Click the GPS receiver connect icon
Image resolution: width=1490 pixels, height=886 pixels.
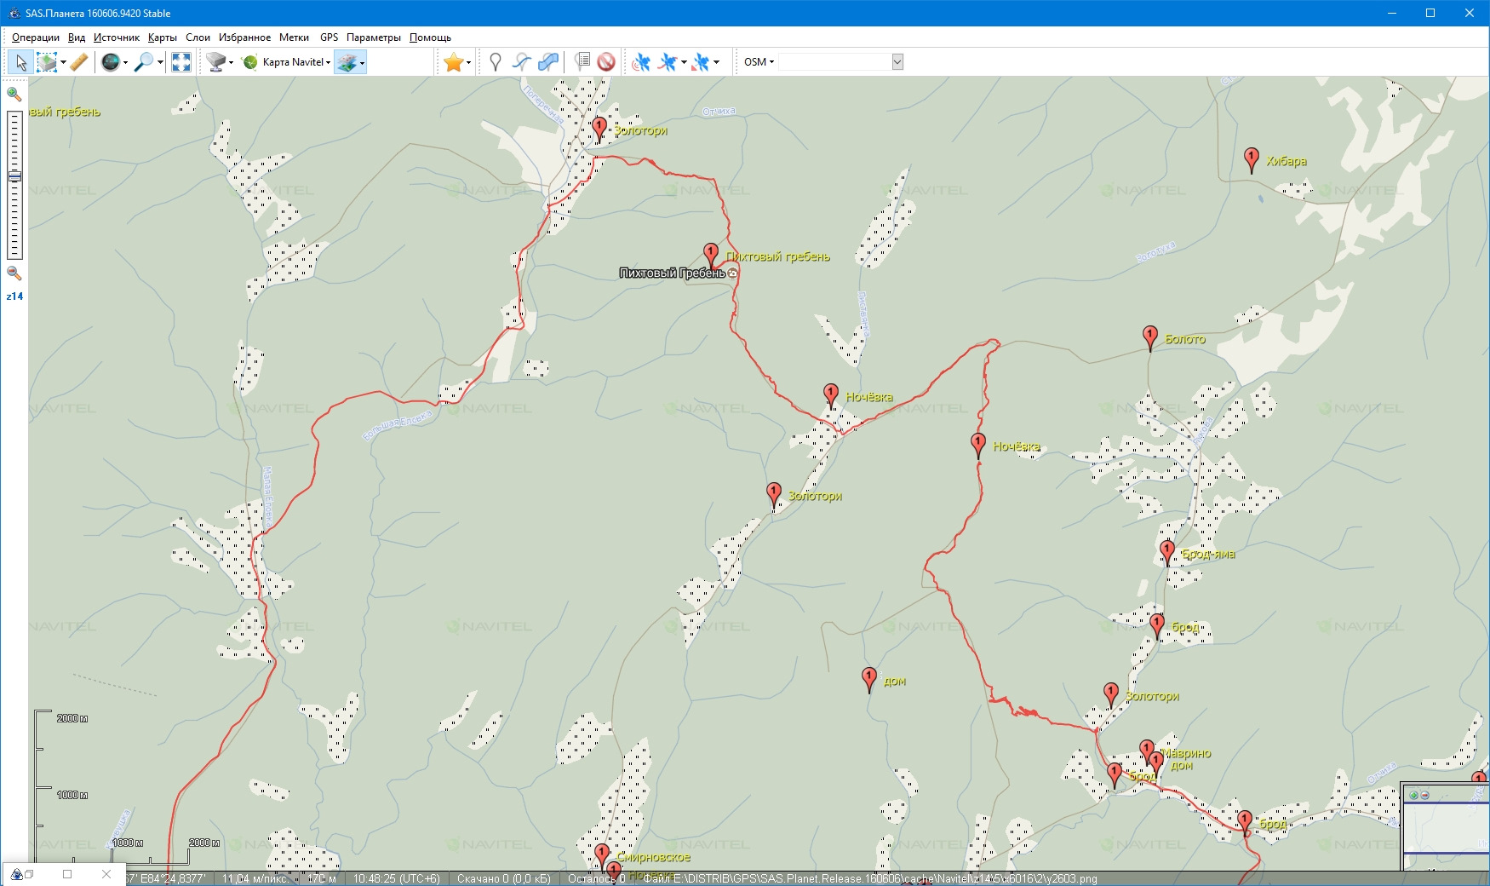click(x=641, y=62)
